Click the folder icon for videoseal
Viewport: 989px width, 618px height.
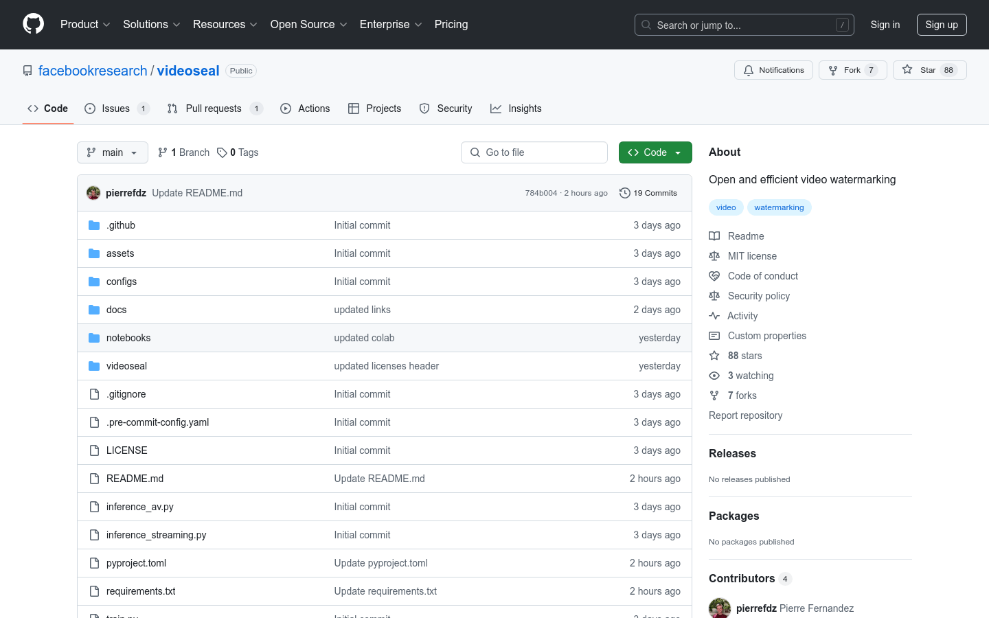tap(94, 366)
